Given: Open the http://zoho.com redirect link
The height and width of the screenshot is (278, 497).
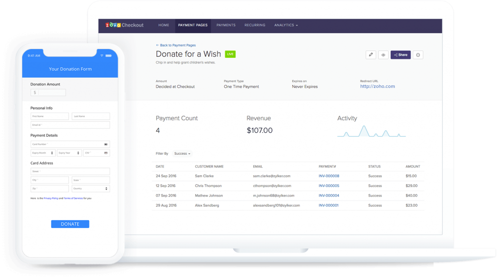Looking at the screenshot, I should click(x=378, y=86).
